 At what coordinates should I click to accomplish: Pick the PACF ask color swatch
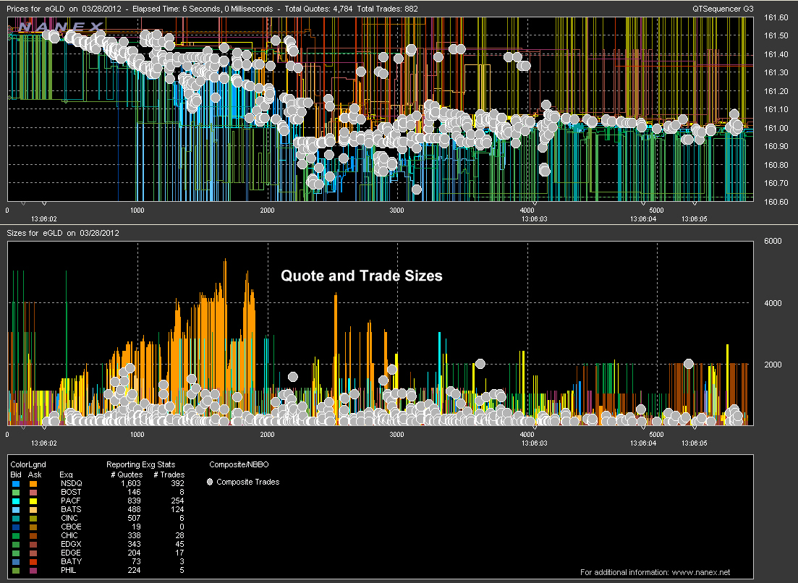point(33,501)
